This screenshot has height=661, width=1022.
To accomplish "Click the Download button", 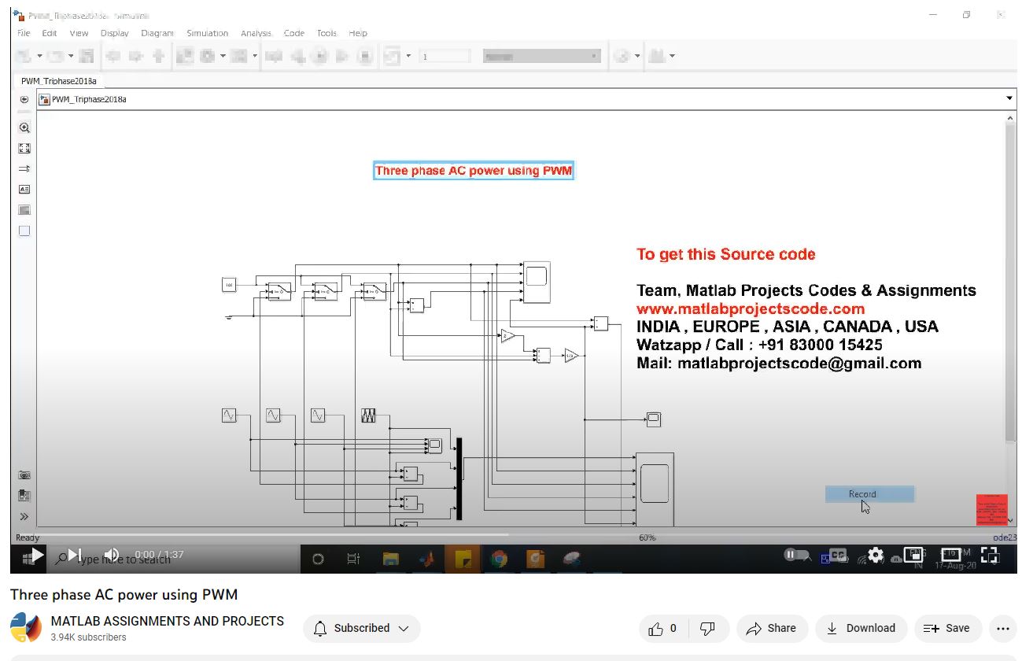I will click(861, 628).
